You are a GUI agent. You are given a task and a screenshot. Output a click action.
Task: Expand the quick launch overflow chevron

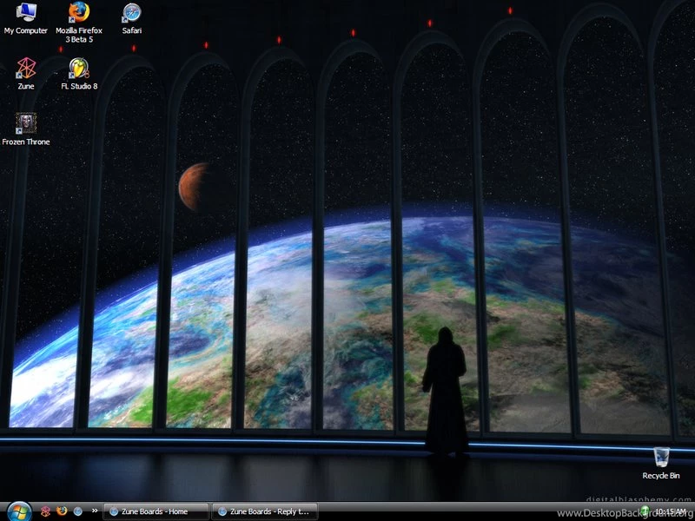tap(95, 511)
